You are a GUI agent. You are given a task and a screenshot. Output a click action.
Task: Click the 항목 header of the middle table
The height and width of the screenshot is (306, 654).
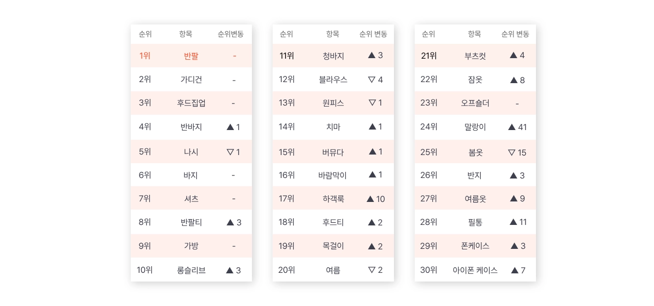(333, 34)
